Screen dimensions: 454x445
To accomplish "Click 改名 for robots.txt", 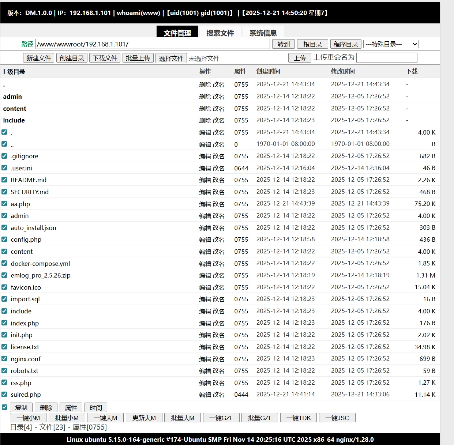I will click(x=218, y=371).
